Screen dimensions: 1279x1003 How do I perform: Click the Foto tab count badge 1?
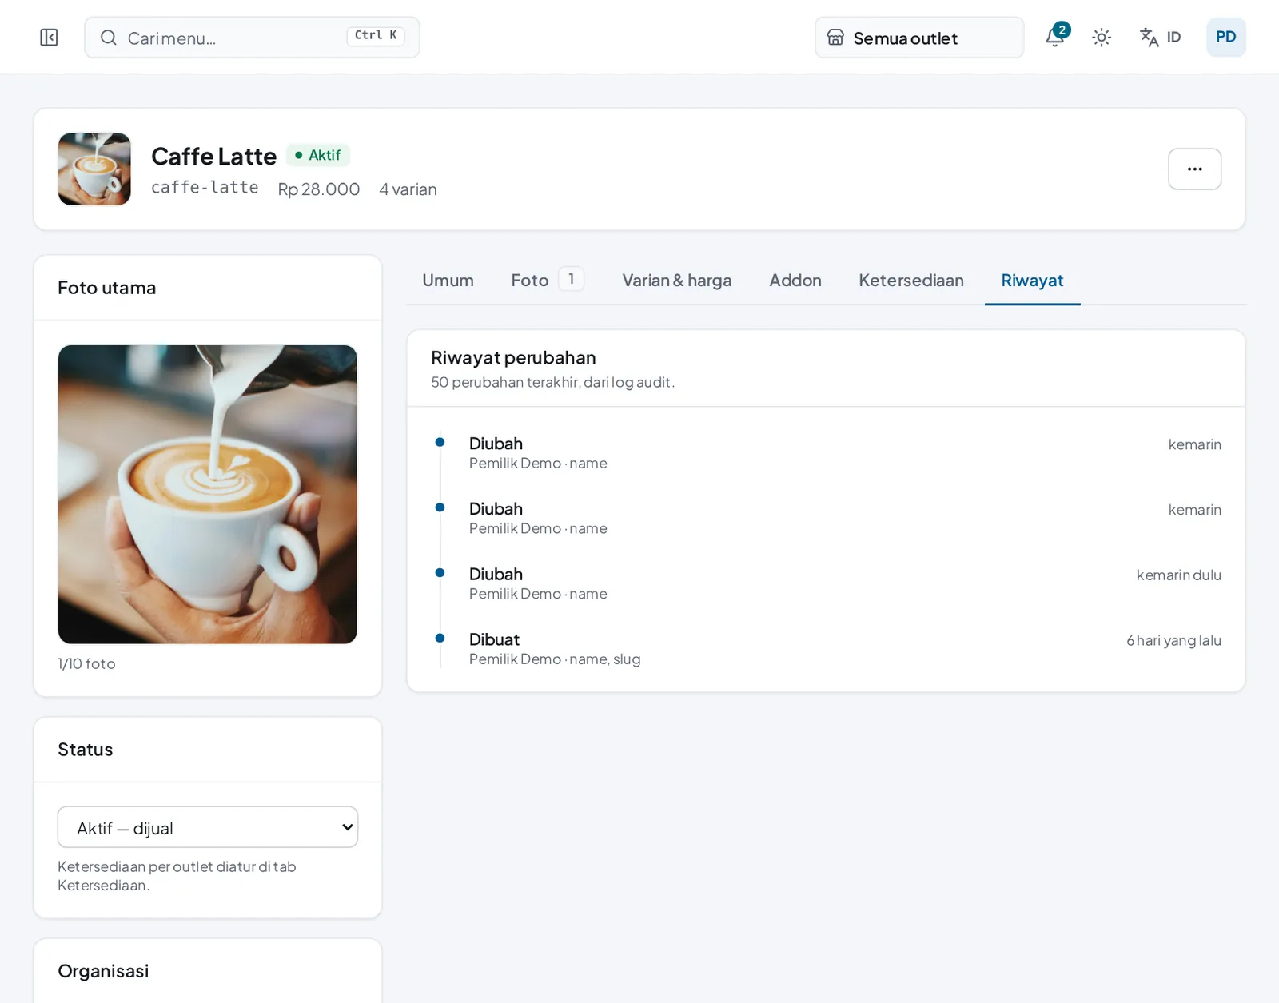coord(571,279)
